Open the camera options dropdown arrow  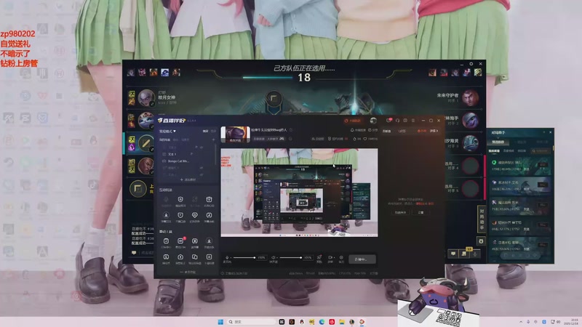(334, 257)
